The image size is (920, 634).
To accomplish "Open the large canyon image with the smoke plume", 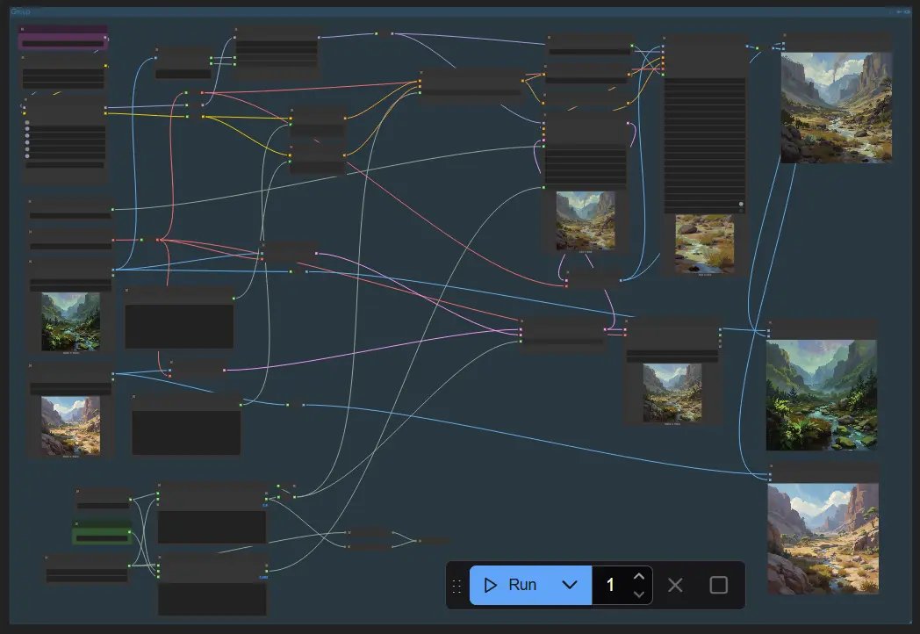I will tap(837, 107).
